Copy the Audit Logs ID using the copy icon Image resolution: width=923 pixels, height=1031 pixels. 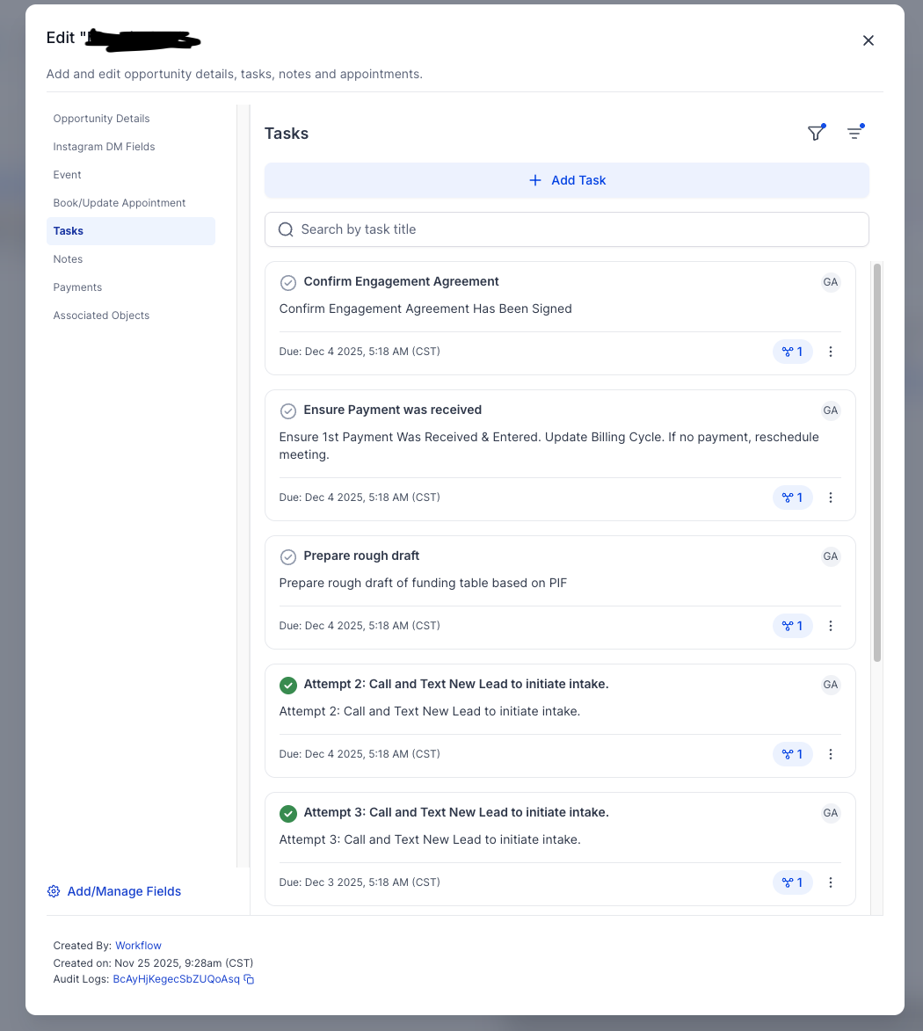(x=248, y=978)
